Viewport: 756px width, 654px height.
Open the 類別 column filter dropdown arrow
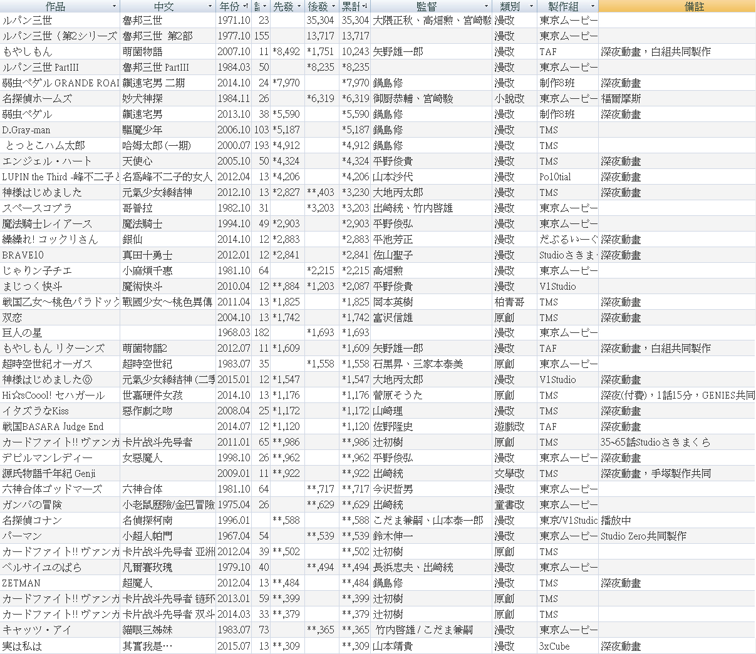click(x=531, y=6)
